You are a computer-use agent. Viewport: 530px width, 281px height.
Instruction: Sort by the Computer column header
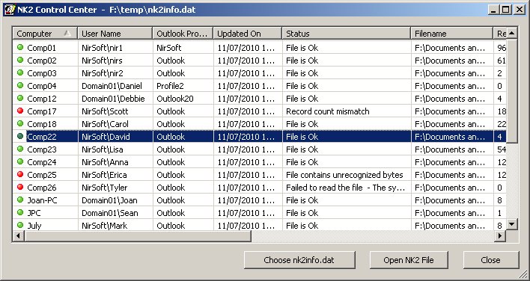click(x=46, y=34)
